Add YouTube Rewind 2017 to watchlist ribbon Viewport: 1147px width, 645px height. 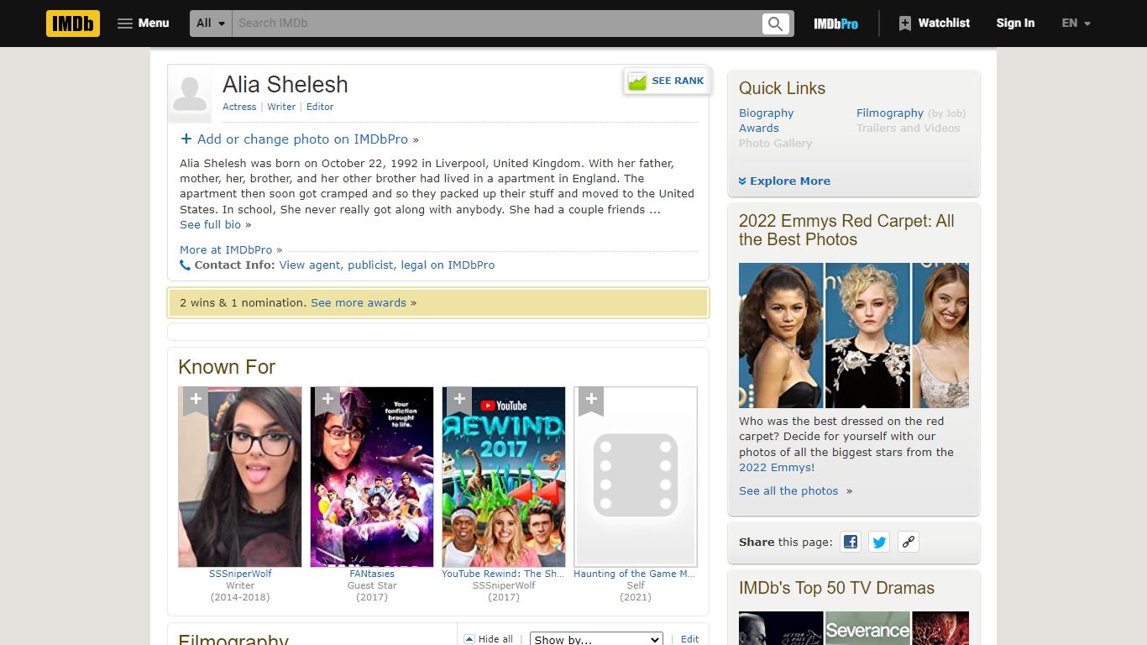coord(459,401)
